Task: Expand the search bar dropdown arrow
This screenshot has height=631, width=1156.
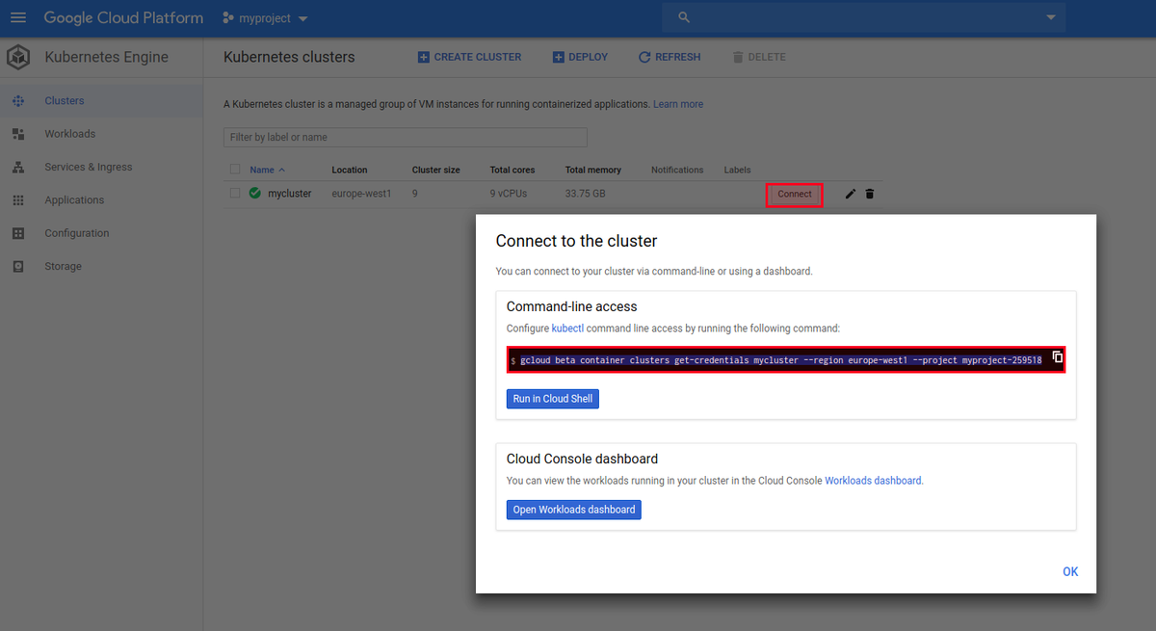Action: tap(1051, 18)
